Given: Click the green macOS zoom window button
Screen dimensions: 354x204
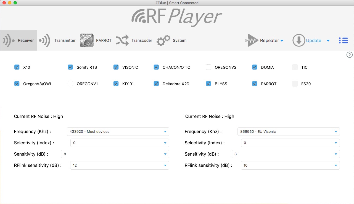Looking at the screenshot, I should click(15, 3).
